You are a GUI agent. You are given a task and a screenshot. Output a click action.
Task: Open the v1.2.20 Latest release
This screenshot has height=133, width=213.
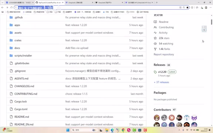tap(162, 72)
